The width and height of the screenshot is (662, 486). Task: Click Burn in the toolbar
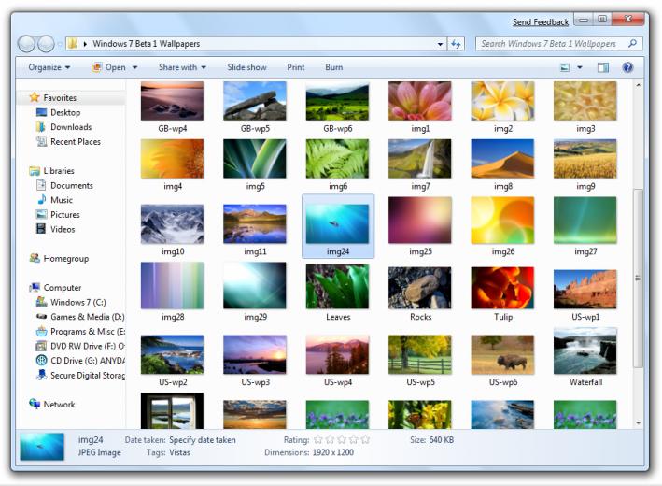(334, 67)
